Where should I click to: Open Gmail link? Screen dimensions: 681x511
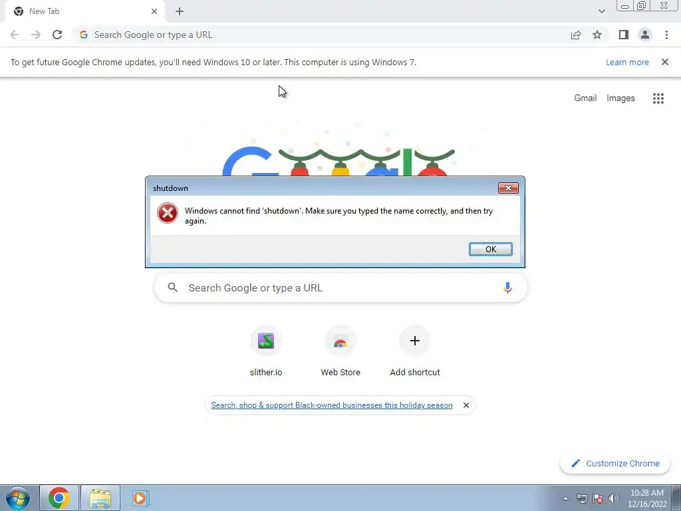click(x=585, y=98)
